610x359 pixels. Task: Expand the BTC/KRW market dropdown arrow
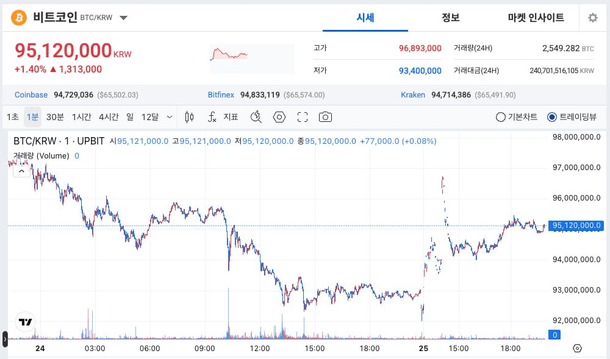pos(124,18)
